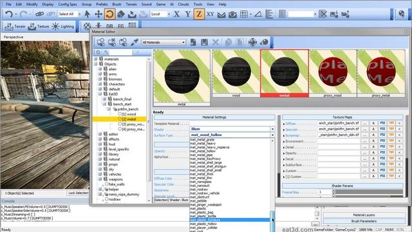
Task: Open the Local coordinate system dropdown
Action: [169, 14]
